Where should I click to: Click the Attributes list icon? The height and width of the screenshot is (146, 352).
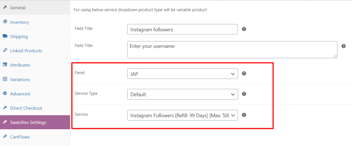pos(5,65)
